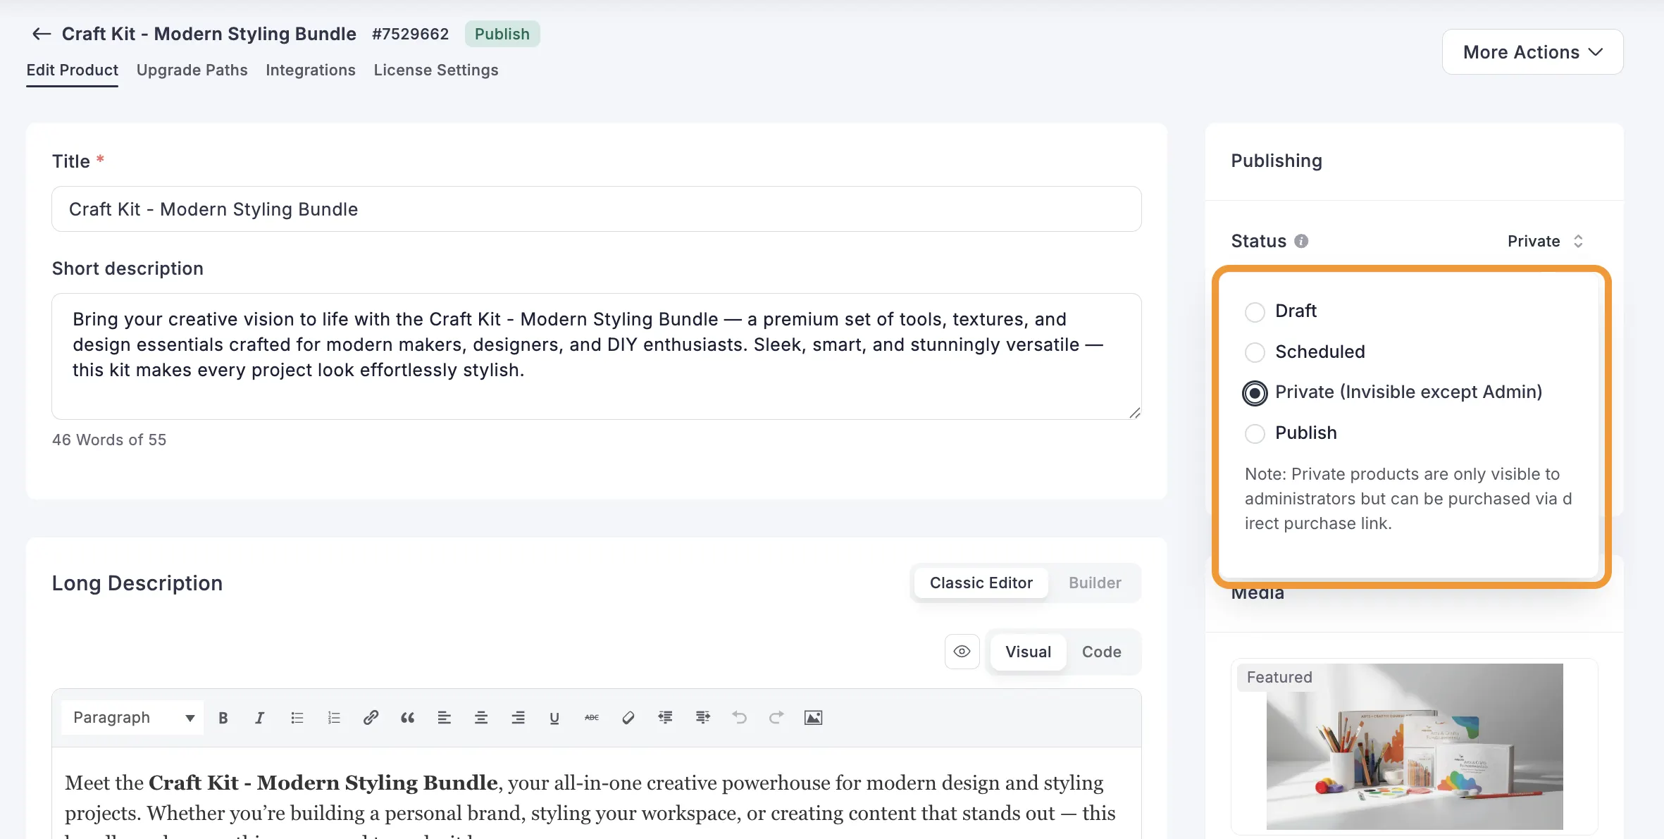
Task: Switch to the Upgrade Paths tab
Action: point(192,70)
